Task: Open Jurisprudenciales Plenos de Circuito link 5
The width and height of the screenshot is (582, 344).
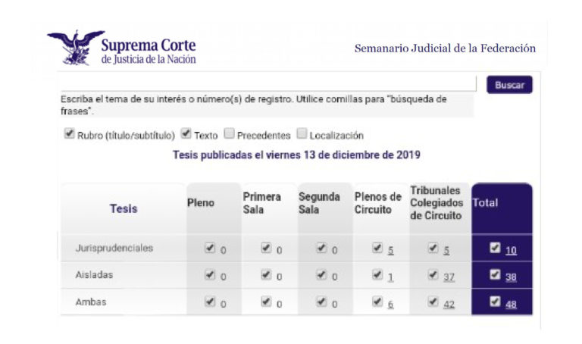Action: pyautogui.click(x=390, y=251)
